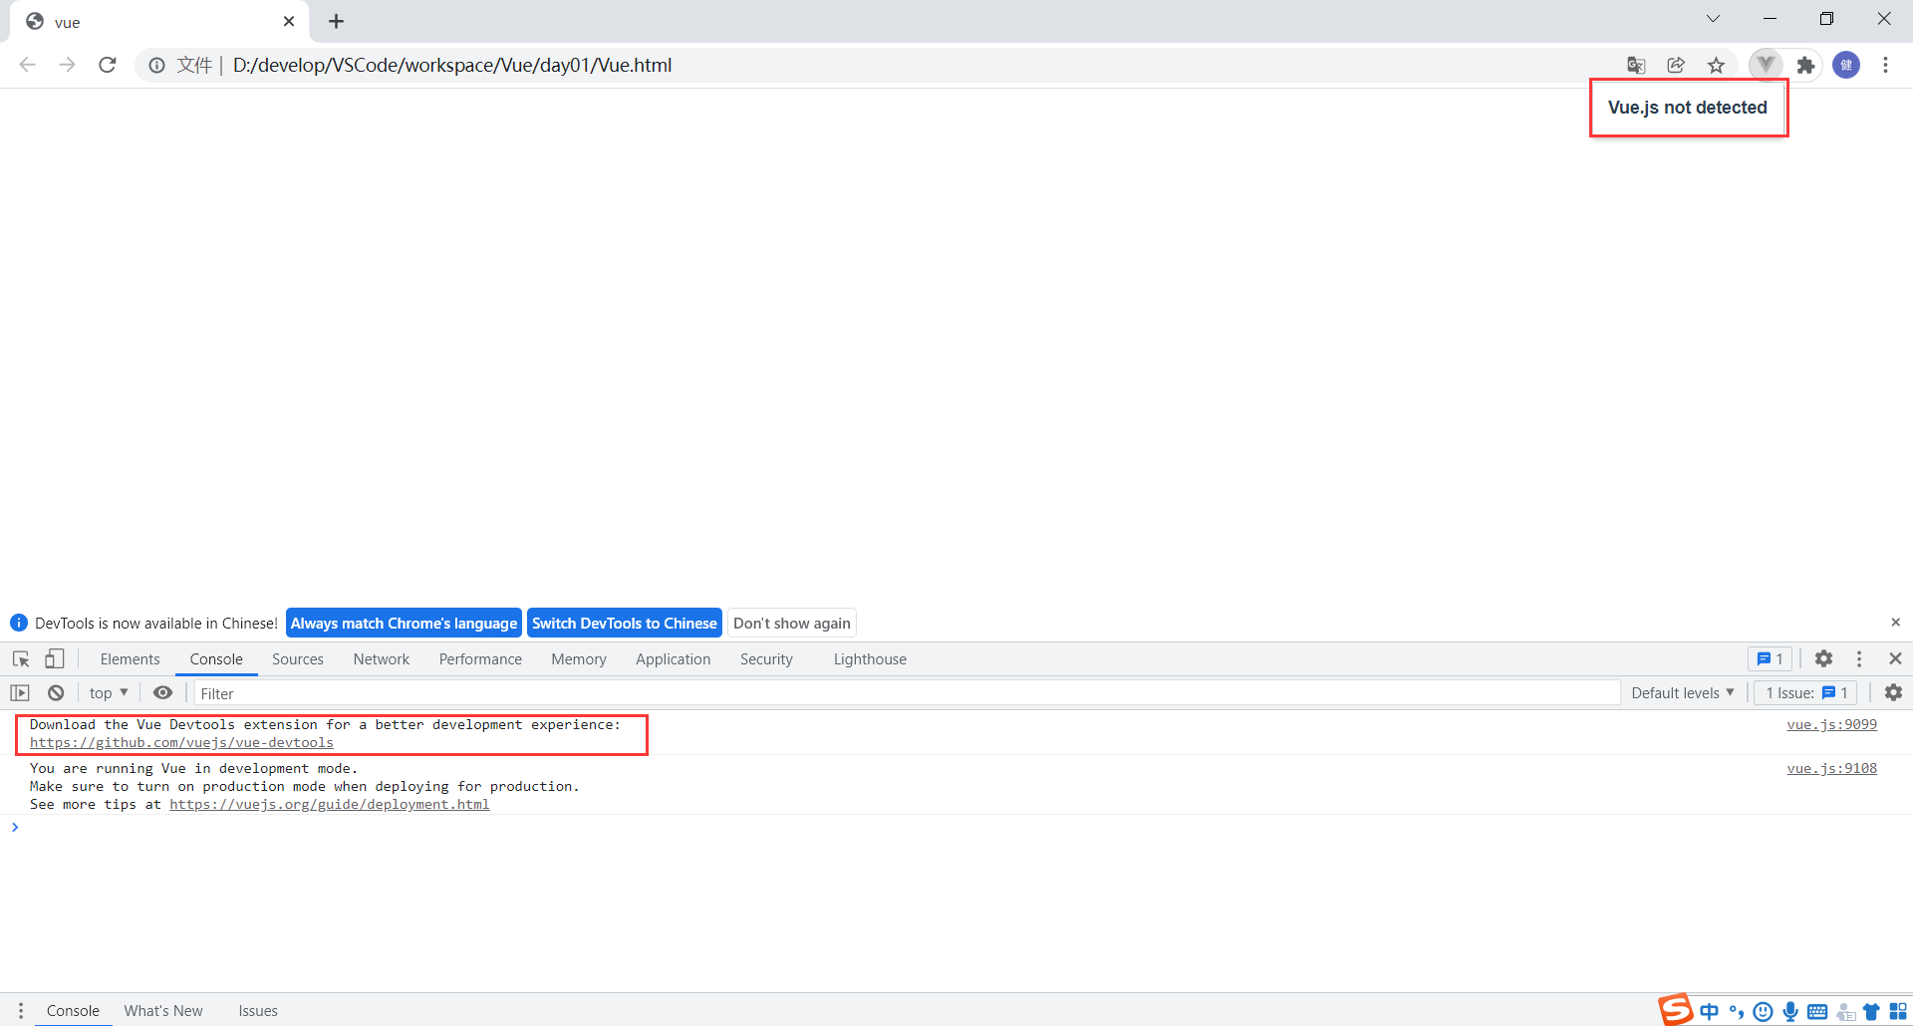This screenshot has height=1026, width=1913.
Task: Toggle Chinese input mode indicator
Action: pyautogui.click(x=1710, y=1011)
